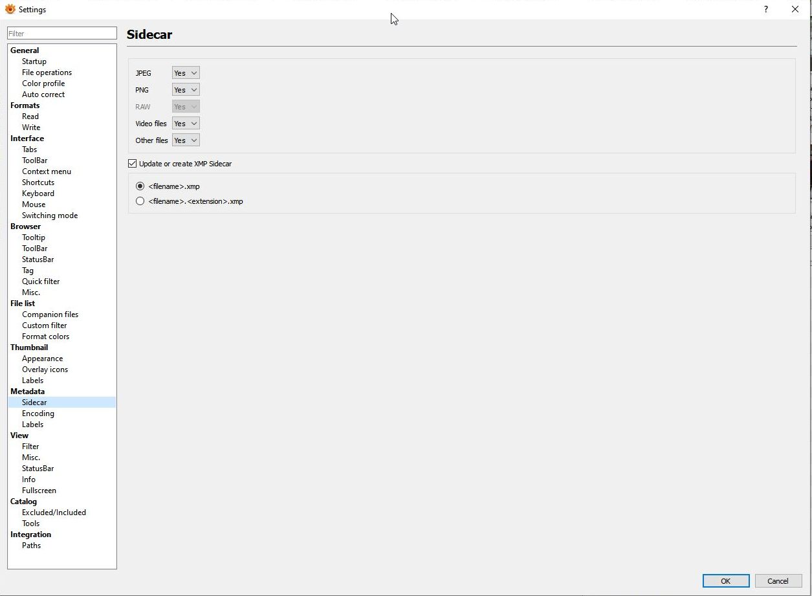Open Tools under Catalog

(x=31, y=524)
